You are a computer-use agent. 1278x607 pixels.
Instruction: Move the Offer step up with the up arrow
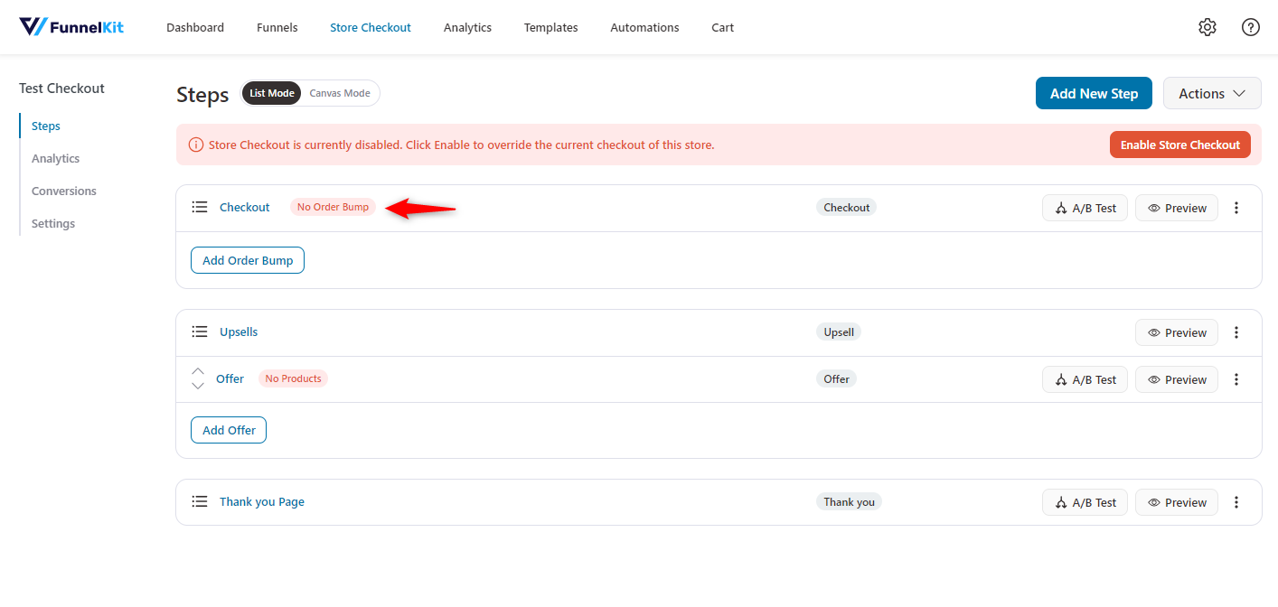coord(198,371)
